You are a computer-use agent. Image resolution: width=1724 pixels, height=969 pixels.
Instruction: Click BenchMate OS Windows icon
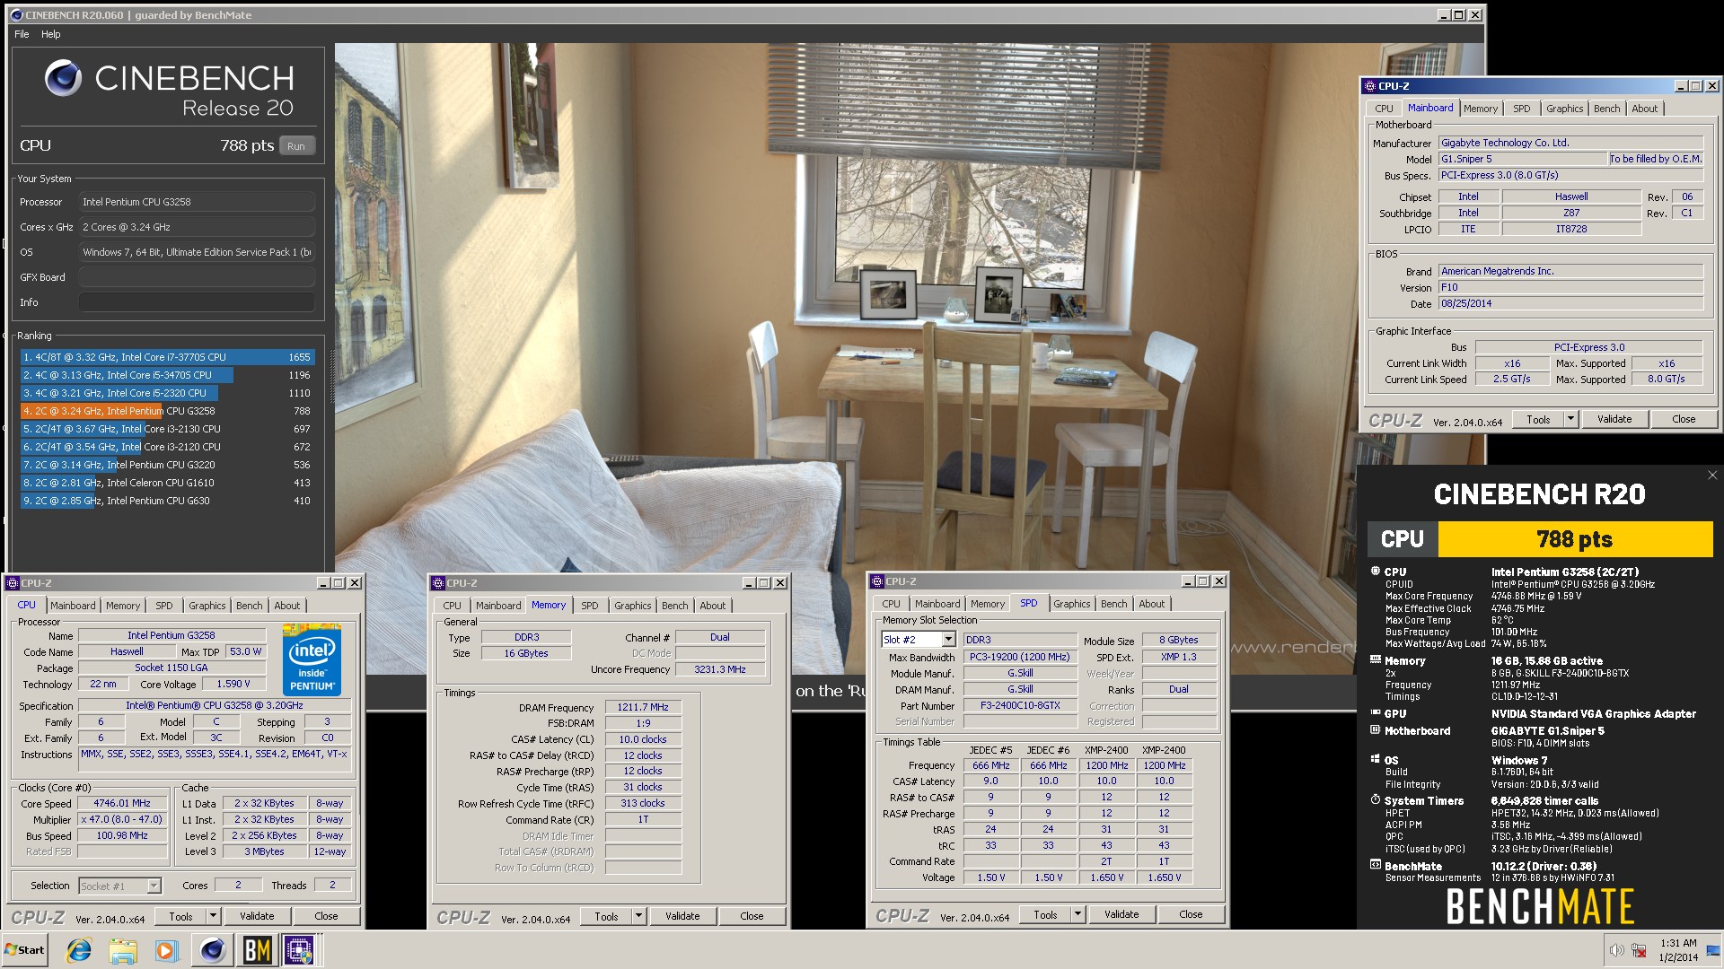(x=1376, y=759)
